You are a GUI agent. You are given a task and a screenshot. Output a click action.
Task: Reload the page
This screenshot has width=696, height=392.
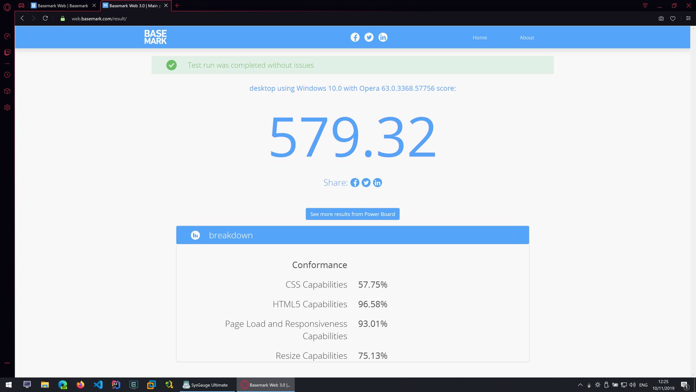pos(45,18)
